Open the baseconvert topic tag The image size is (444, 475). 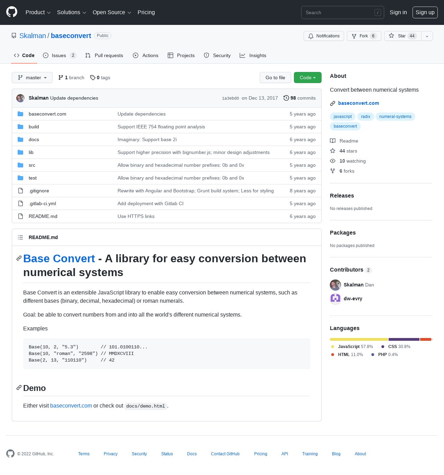tap(345, 126)
